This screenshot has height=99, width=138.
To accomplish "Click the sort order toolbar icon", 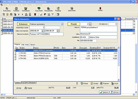I will pyautogui.click(x=41, y=14).
